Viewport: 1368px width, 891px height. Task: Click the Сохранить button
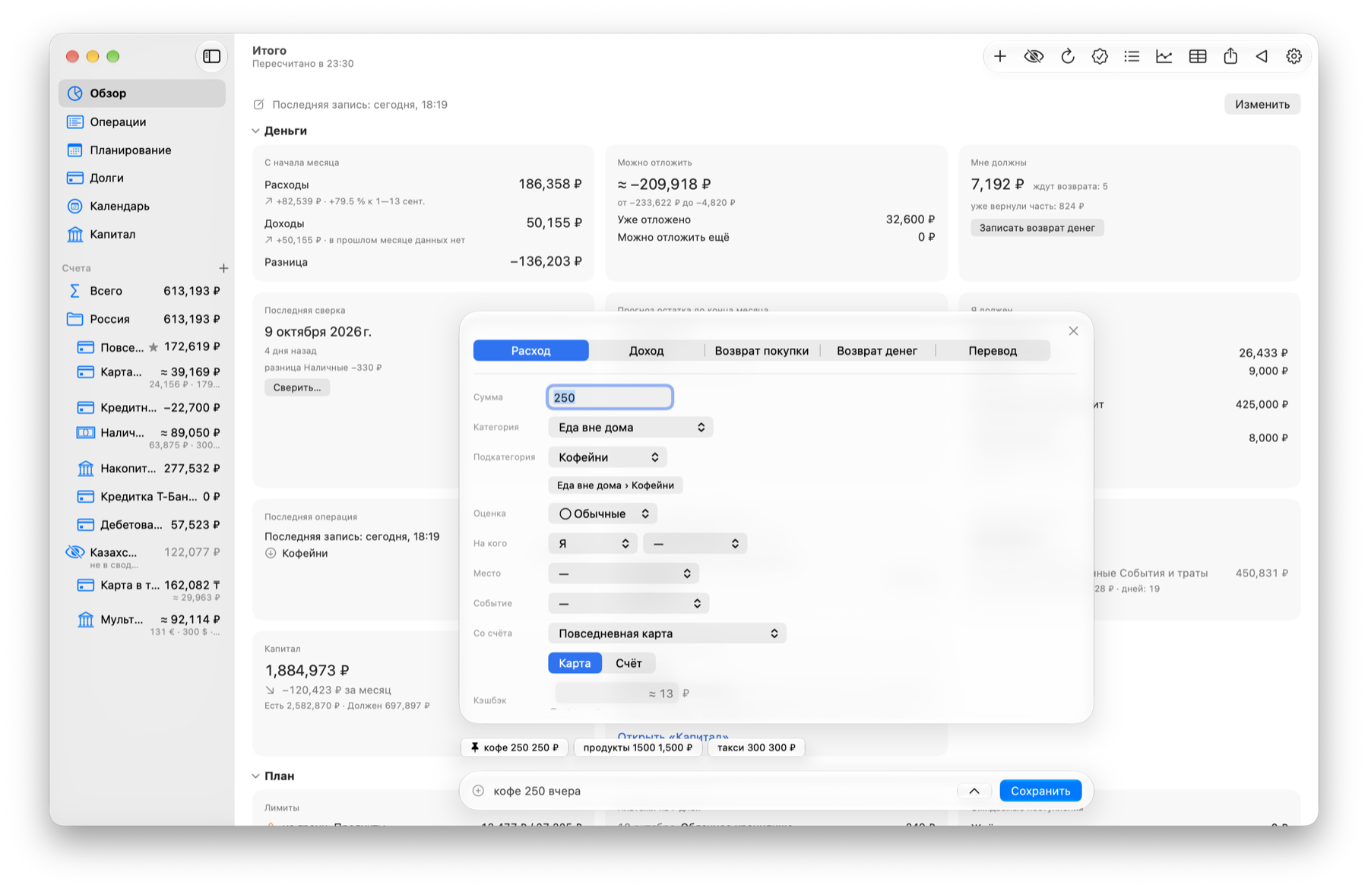point(1040,791)
